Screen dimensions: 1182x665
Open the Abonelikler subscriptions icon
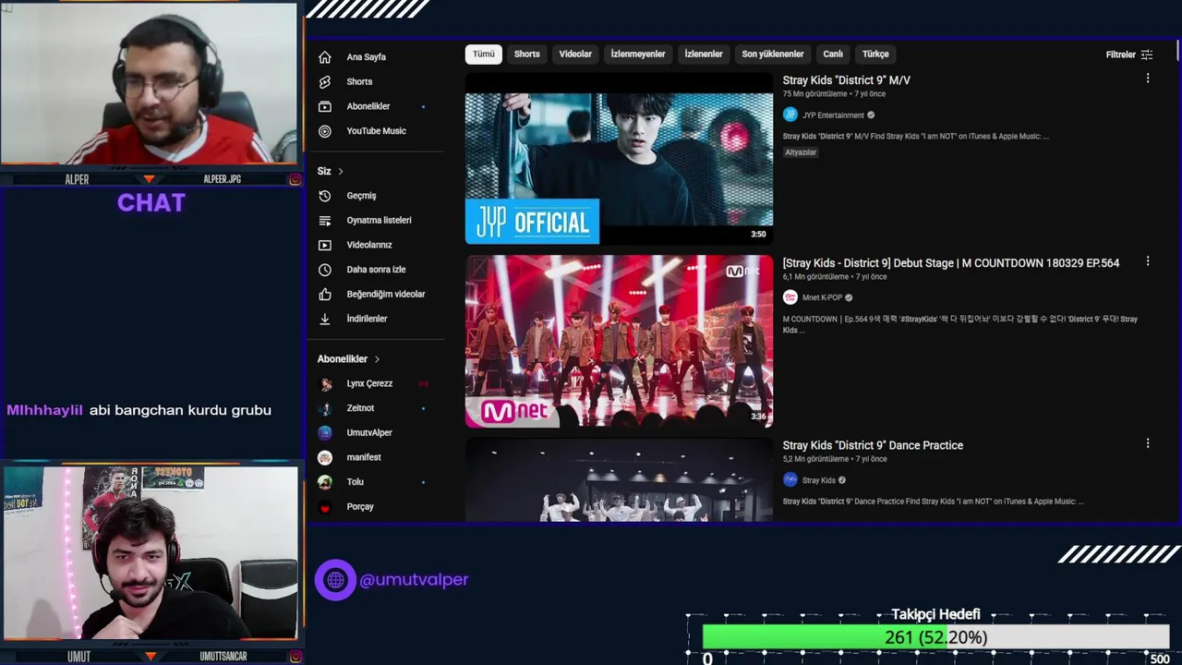click(x=325, y=106)
